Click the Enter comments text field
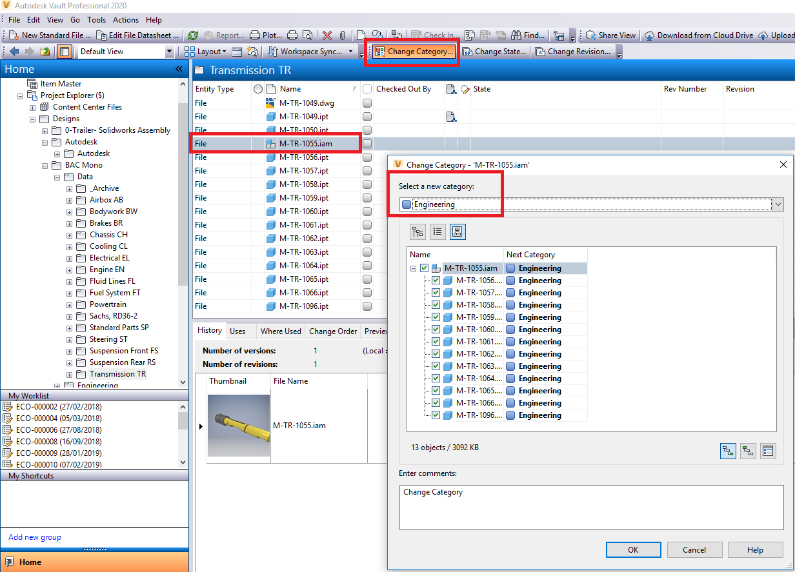 (x=592, y=507)
